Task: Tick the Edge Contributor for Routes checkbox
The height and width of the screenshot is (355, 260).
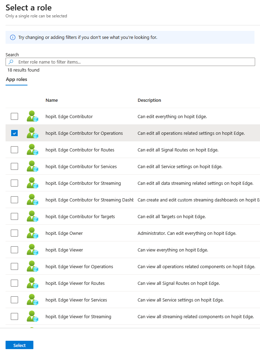Action: pos(15,150)
